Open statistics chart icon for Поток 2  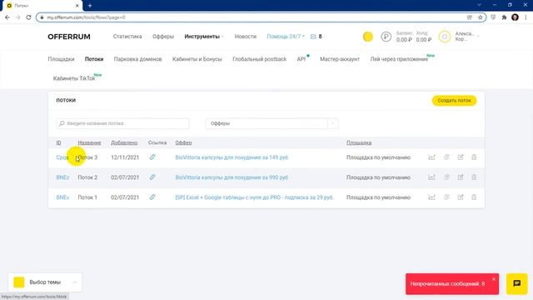click(x=431, y=177)
